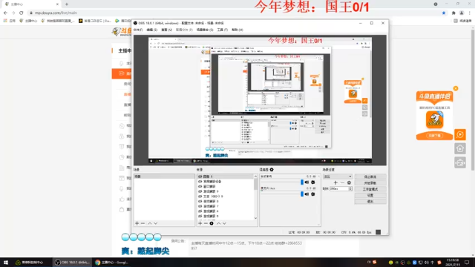Open OBS 文件(F) menu

(138, 30)
